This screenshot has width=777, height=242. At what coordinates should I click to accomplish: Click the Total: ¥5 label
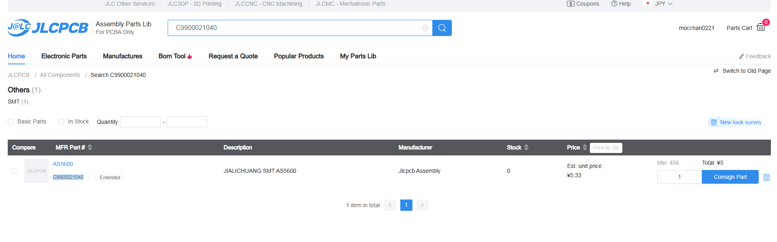tap(713, 163)
